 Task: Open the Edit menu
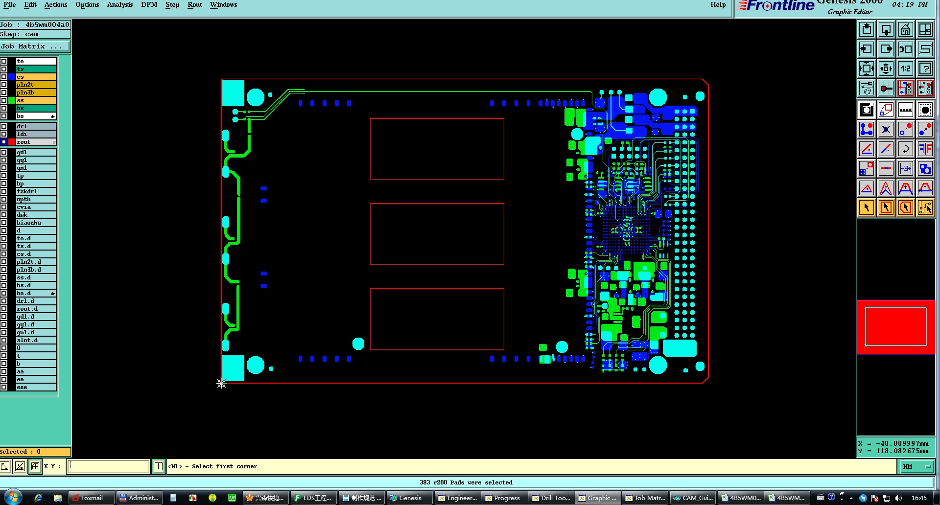pos(30,5)
